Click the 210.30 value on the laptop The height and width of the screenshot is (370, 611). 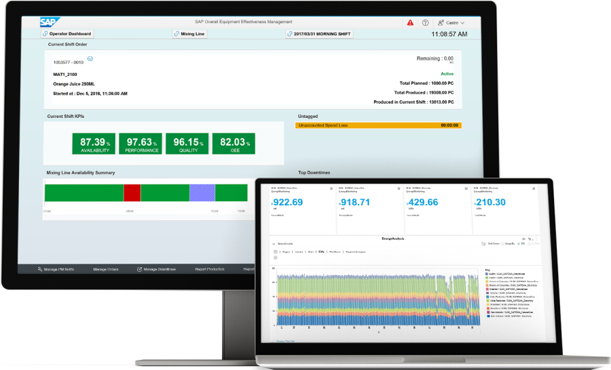490,203
